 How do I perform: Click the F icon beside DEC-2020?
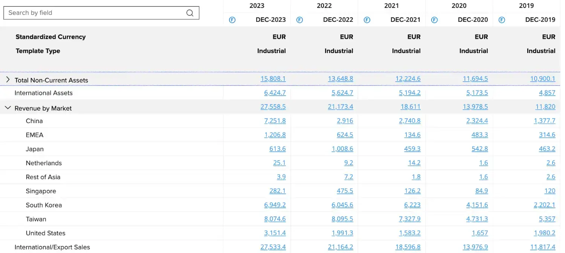pyautogui.click(x=434, y=20)
